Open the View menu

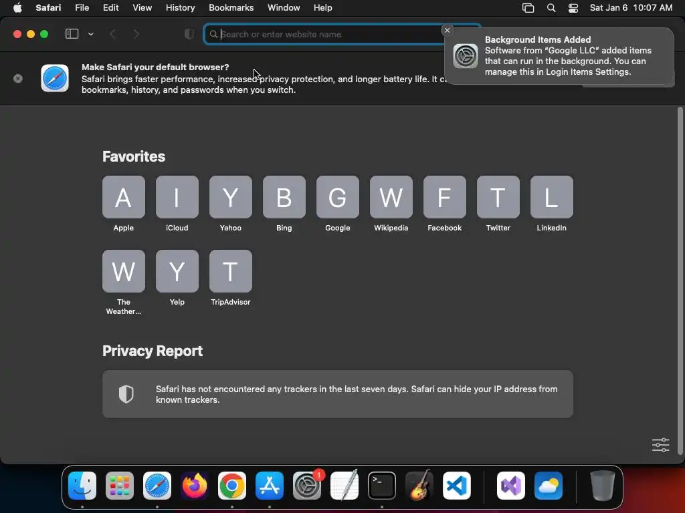click(x=142, y=7)
